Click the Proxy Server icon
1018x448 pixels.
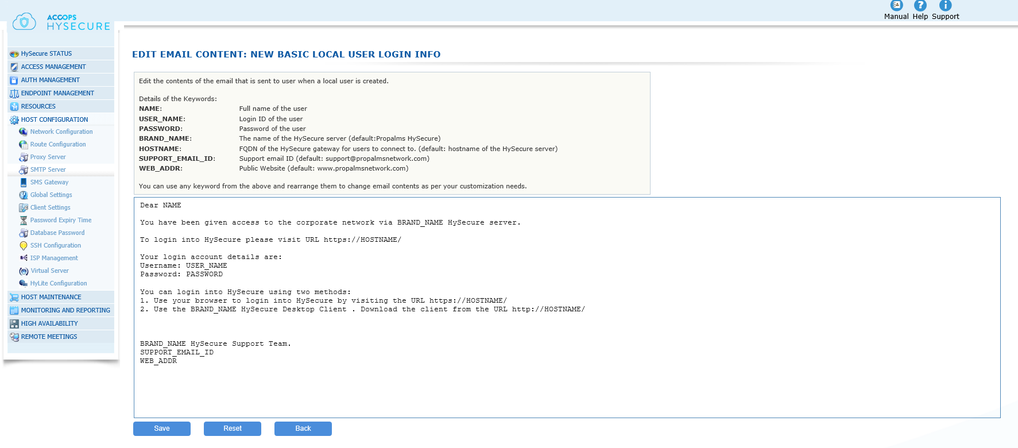(x=24, y=157)
